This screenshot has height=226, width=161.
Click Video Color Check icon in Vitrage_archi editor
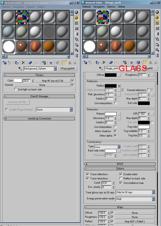point(157,34)
